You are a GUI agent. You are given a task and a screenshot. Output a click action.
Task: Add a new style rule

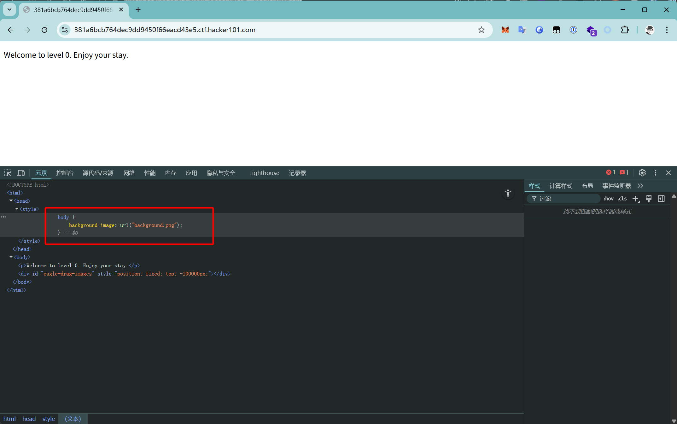(x=636, y=199)
